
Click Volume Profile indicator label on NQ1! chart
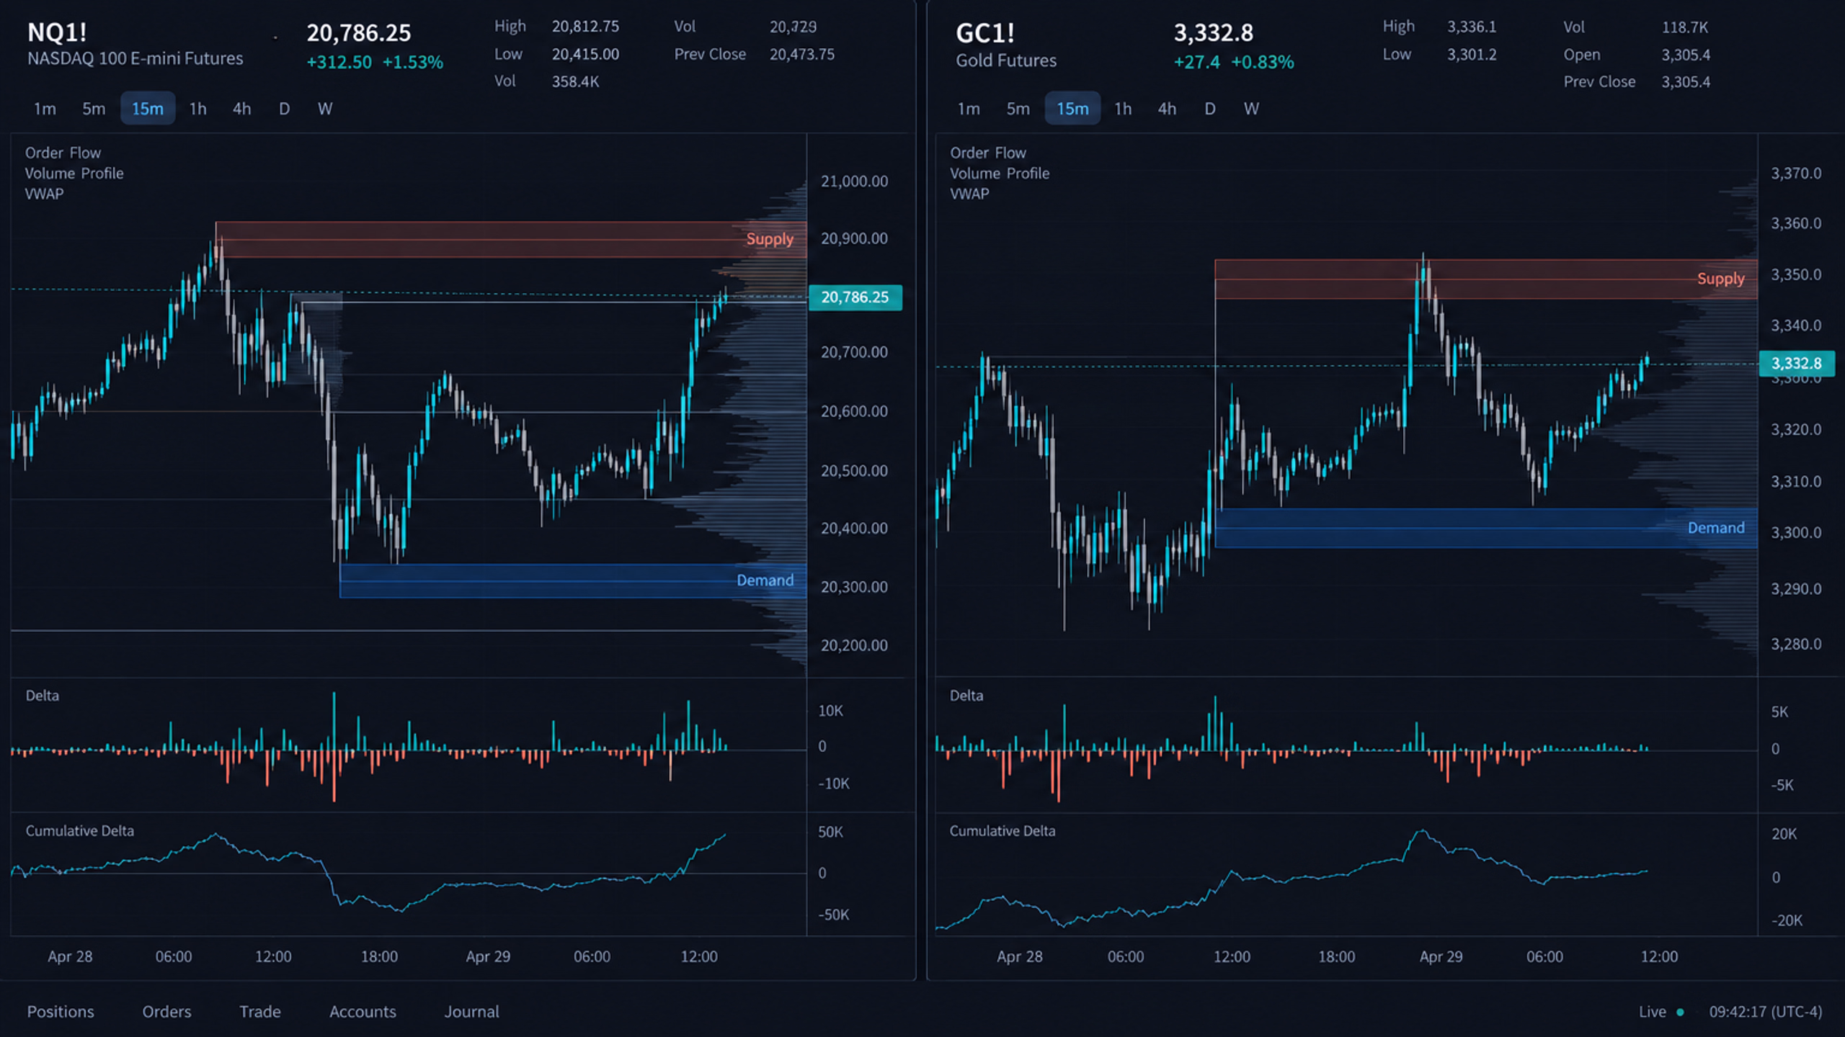click(x=74, y=174)
